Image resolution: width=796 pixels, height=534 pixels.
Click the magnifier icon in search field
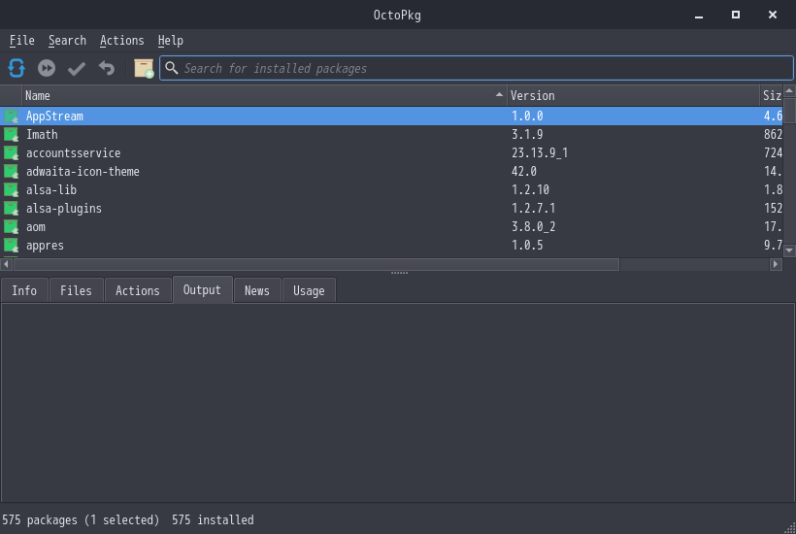(172, 68)
